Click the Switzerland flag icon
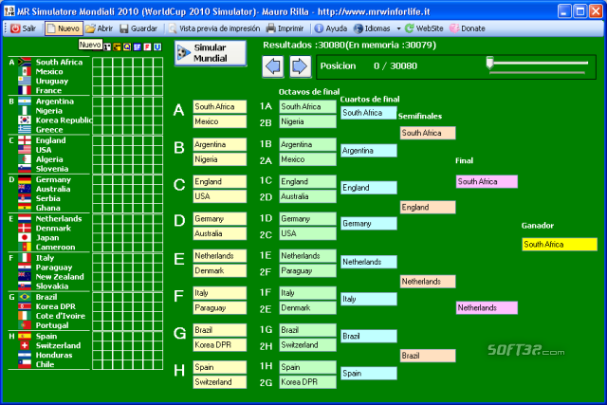 [x=25, y=345]
